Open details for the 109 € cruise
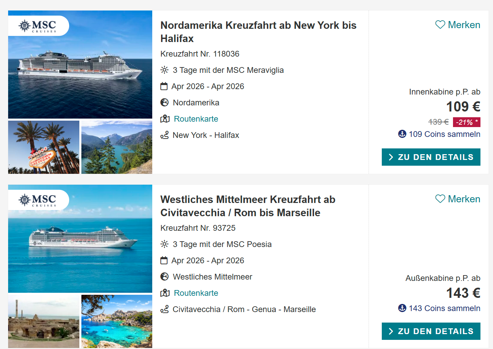This screenshot has width=493, height=349. [x=431, y=157]
